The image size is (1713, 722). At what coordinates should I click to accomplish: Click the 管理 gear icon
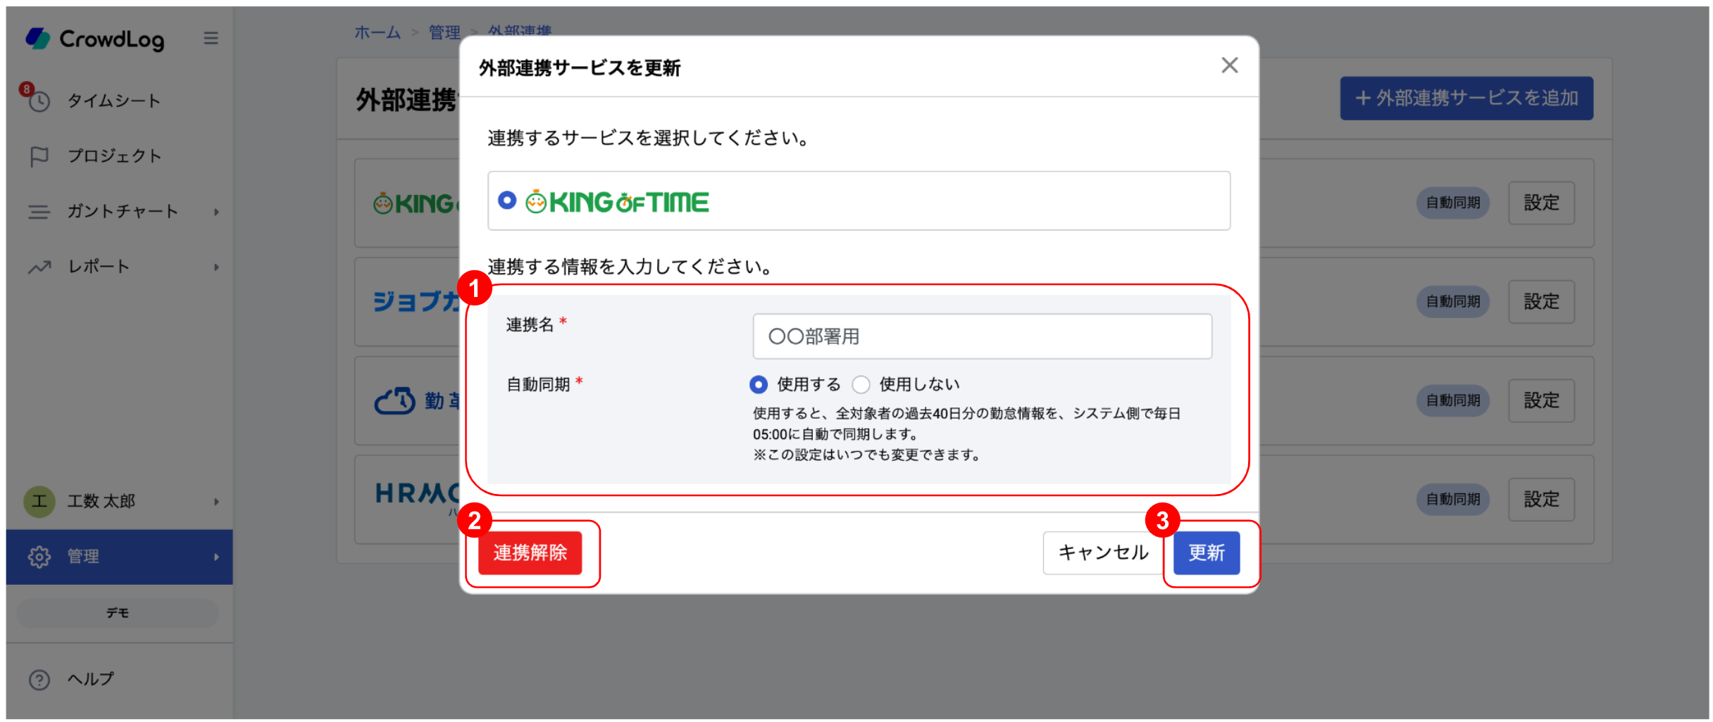pos(39,557)
